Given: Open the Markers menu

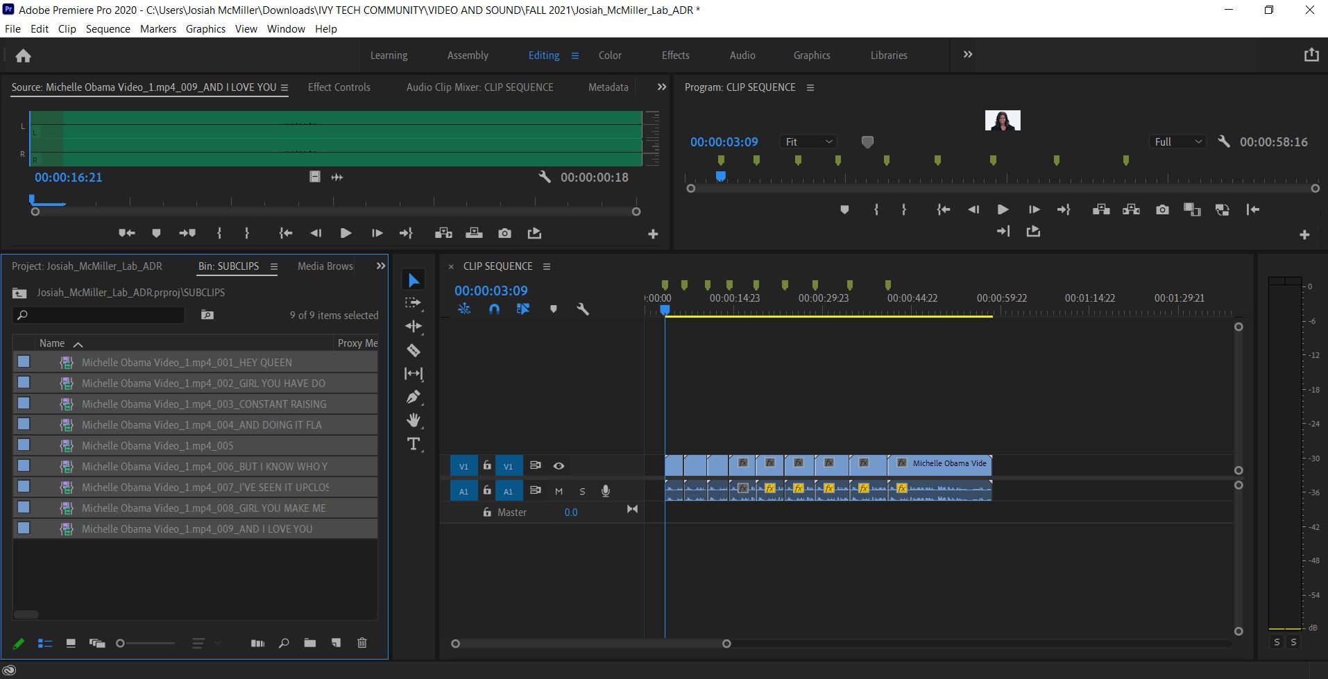Looking at the screenshot, I should [158, 28].
